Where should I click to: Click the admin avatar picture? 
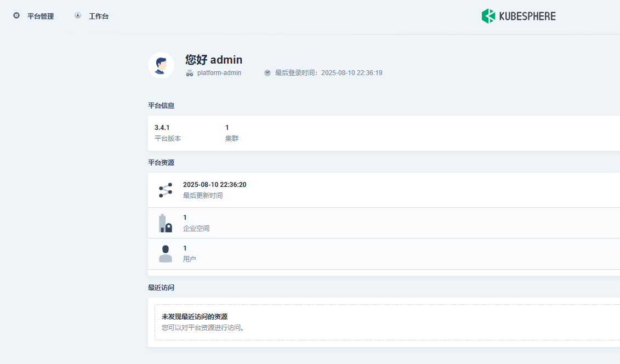tap(161, 65)
